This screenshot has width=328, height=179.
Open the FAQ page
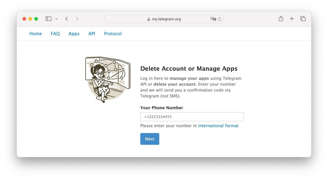coord(55,33)
